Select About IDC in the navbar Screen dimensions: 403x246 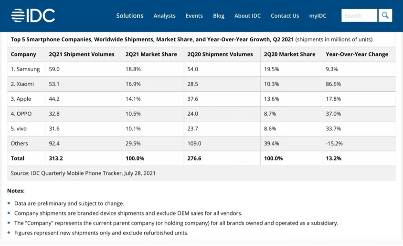[x=247, y=16]
